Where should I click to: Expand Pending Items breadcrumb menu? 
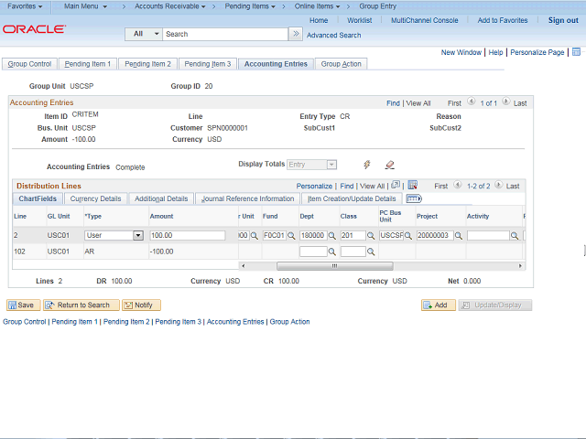click(250, 6)
